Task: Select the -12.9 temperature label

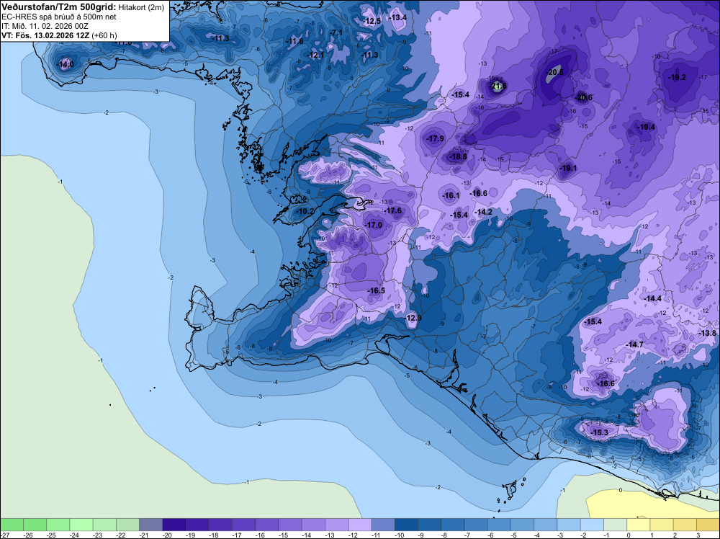Action: click(413, 318)
